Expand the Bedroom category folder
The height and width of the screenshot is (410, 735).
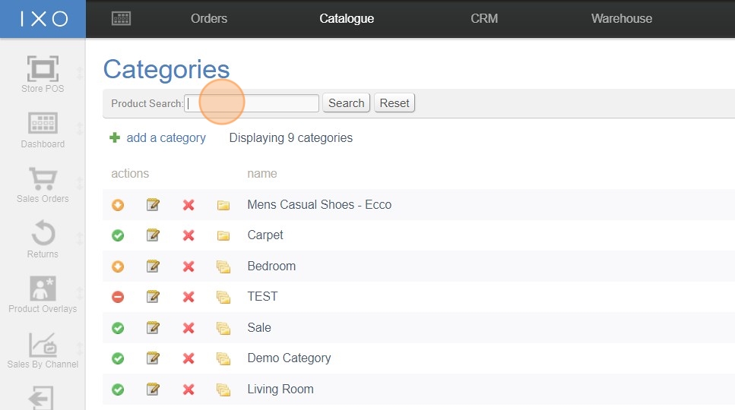click(x=223, y=266)
